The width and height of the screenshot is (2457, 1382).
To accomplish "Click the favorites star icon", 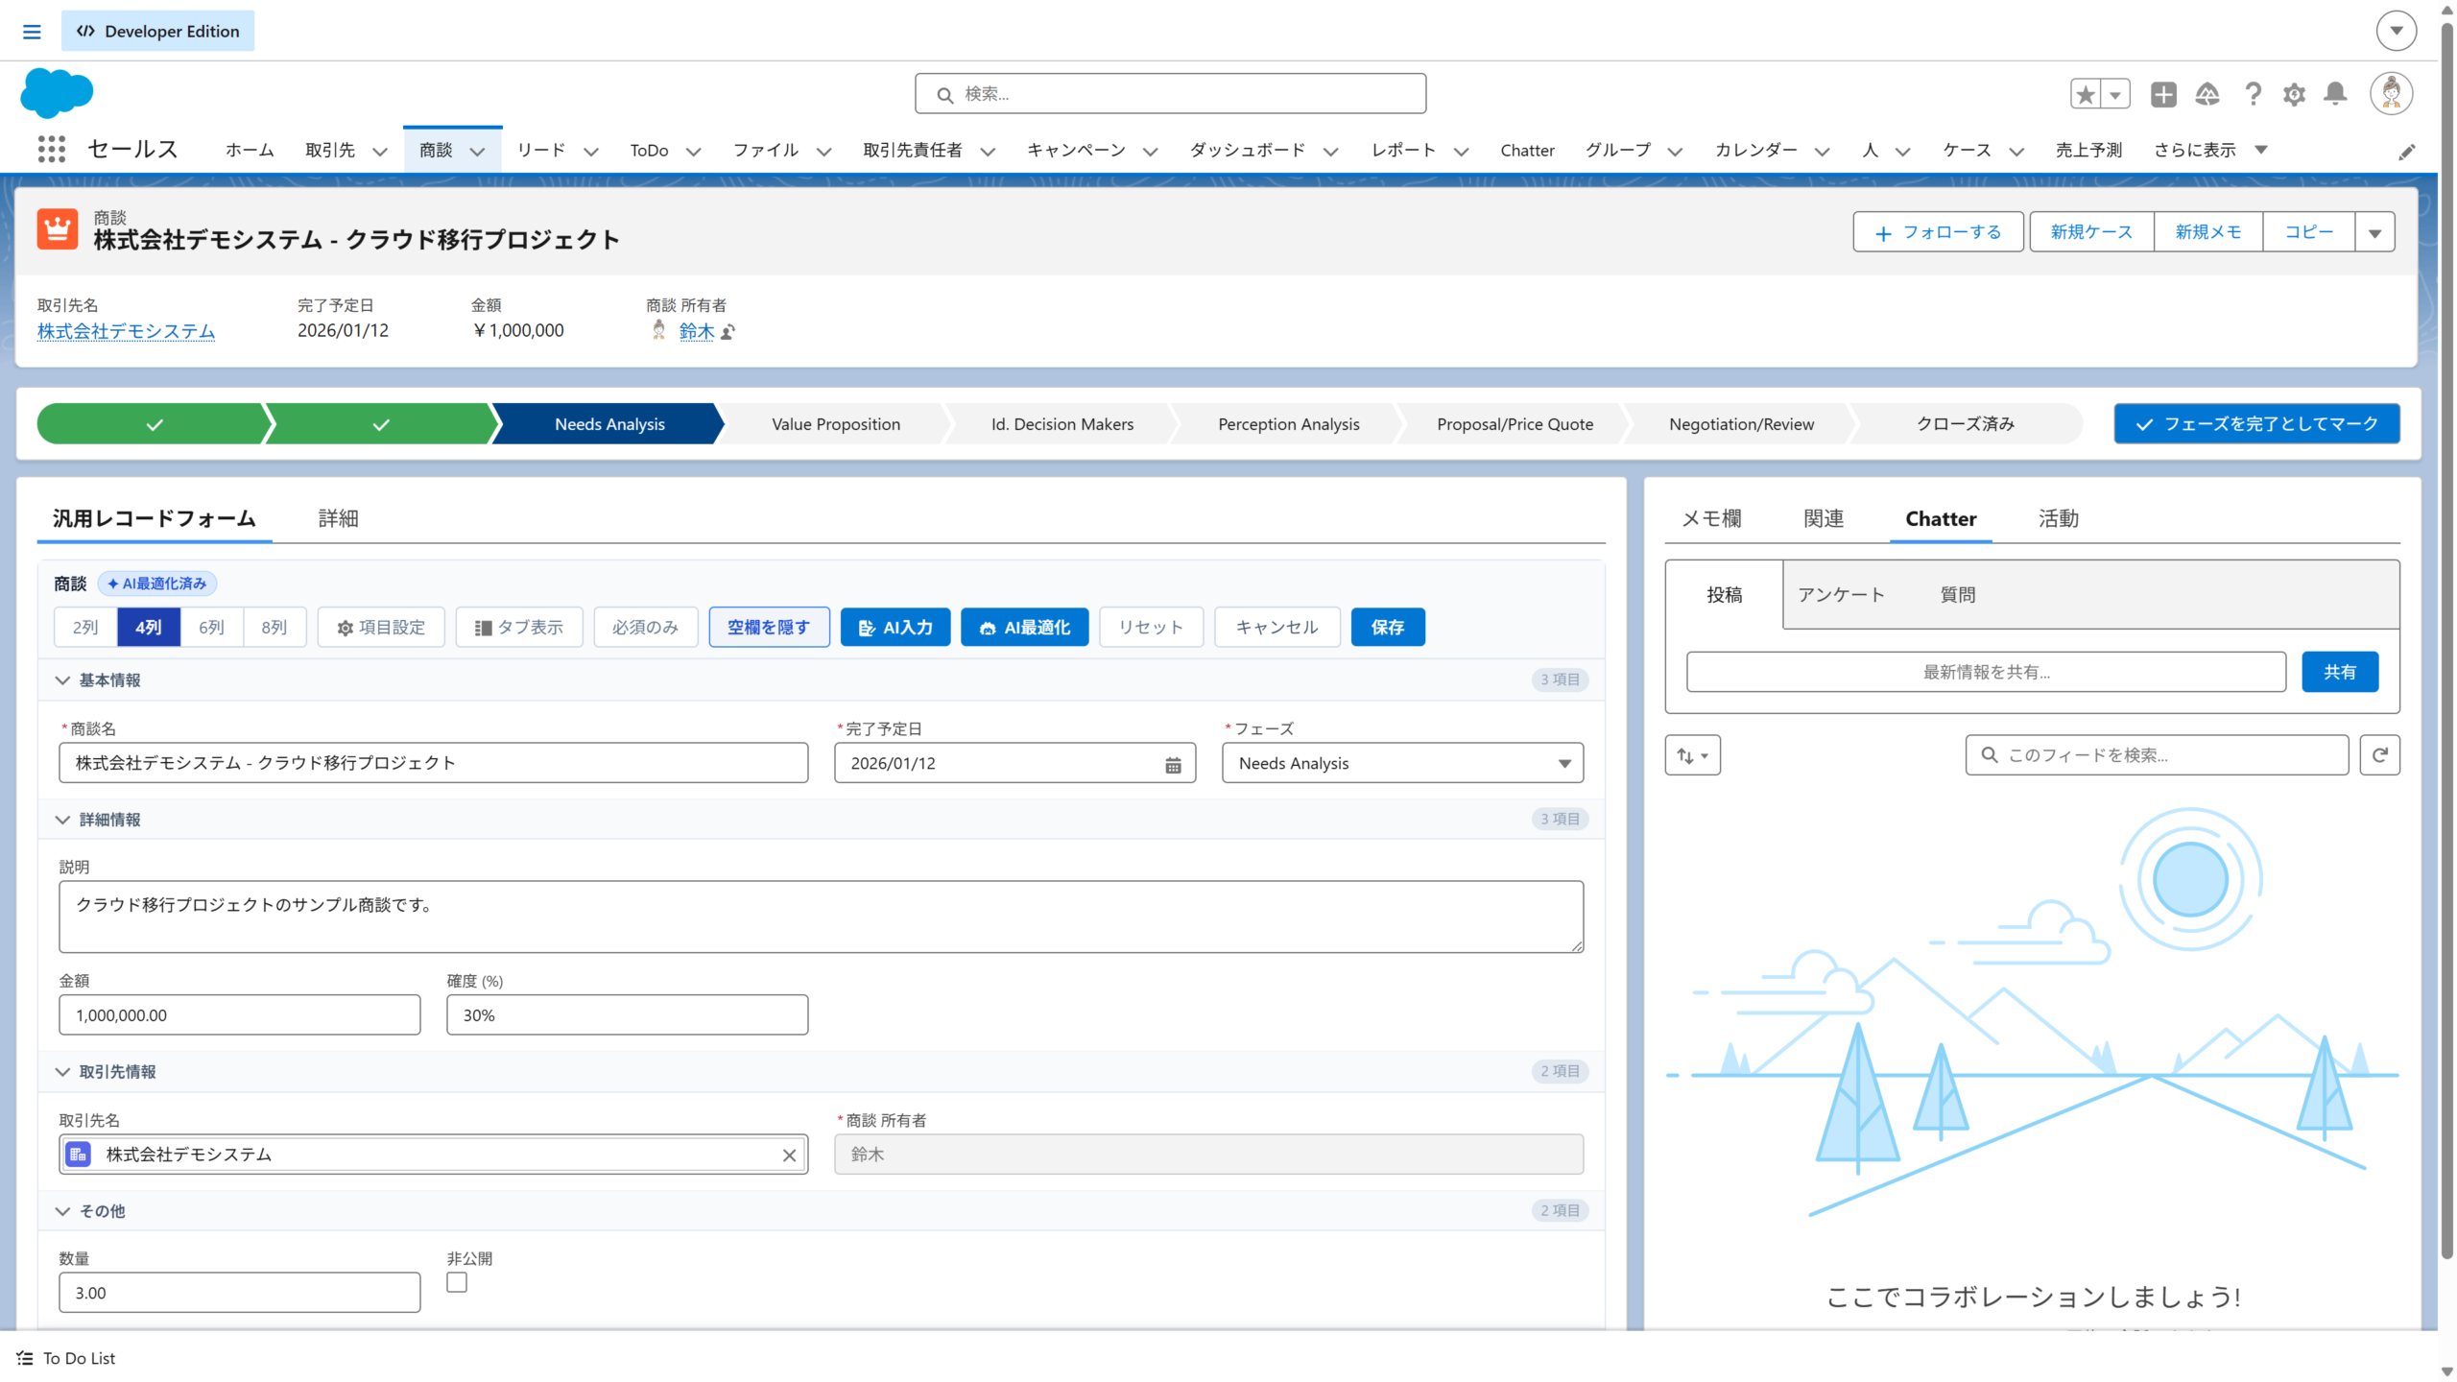I will click(2085, 94).
